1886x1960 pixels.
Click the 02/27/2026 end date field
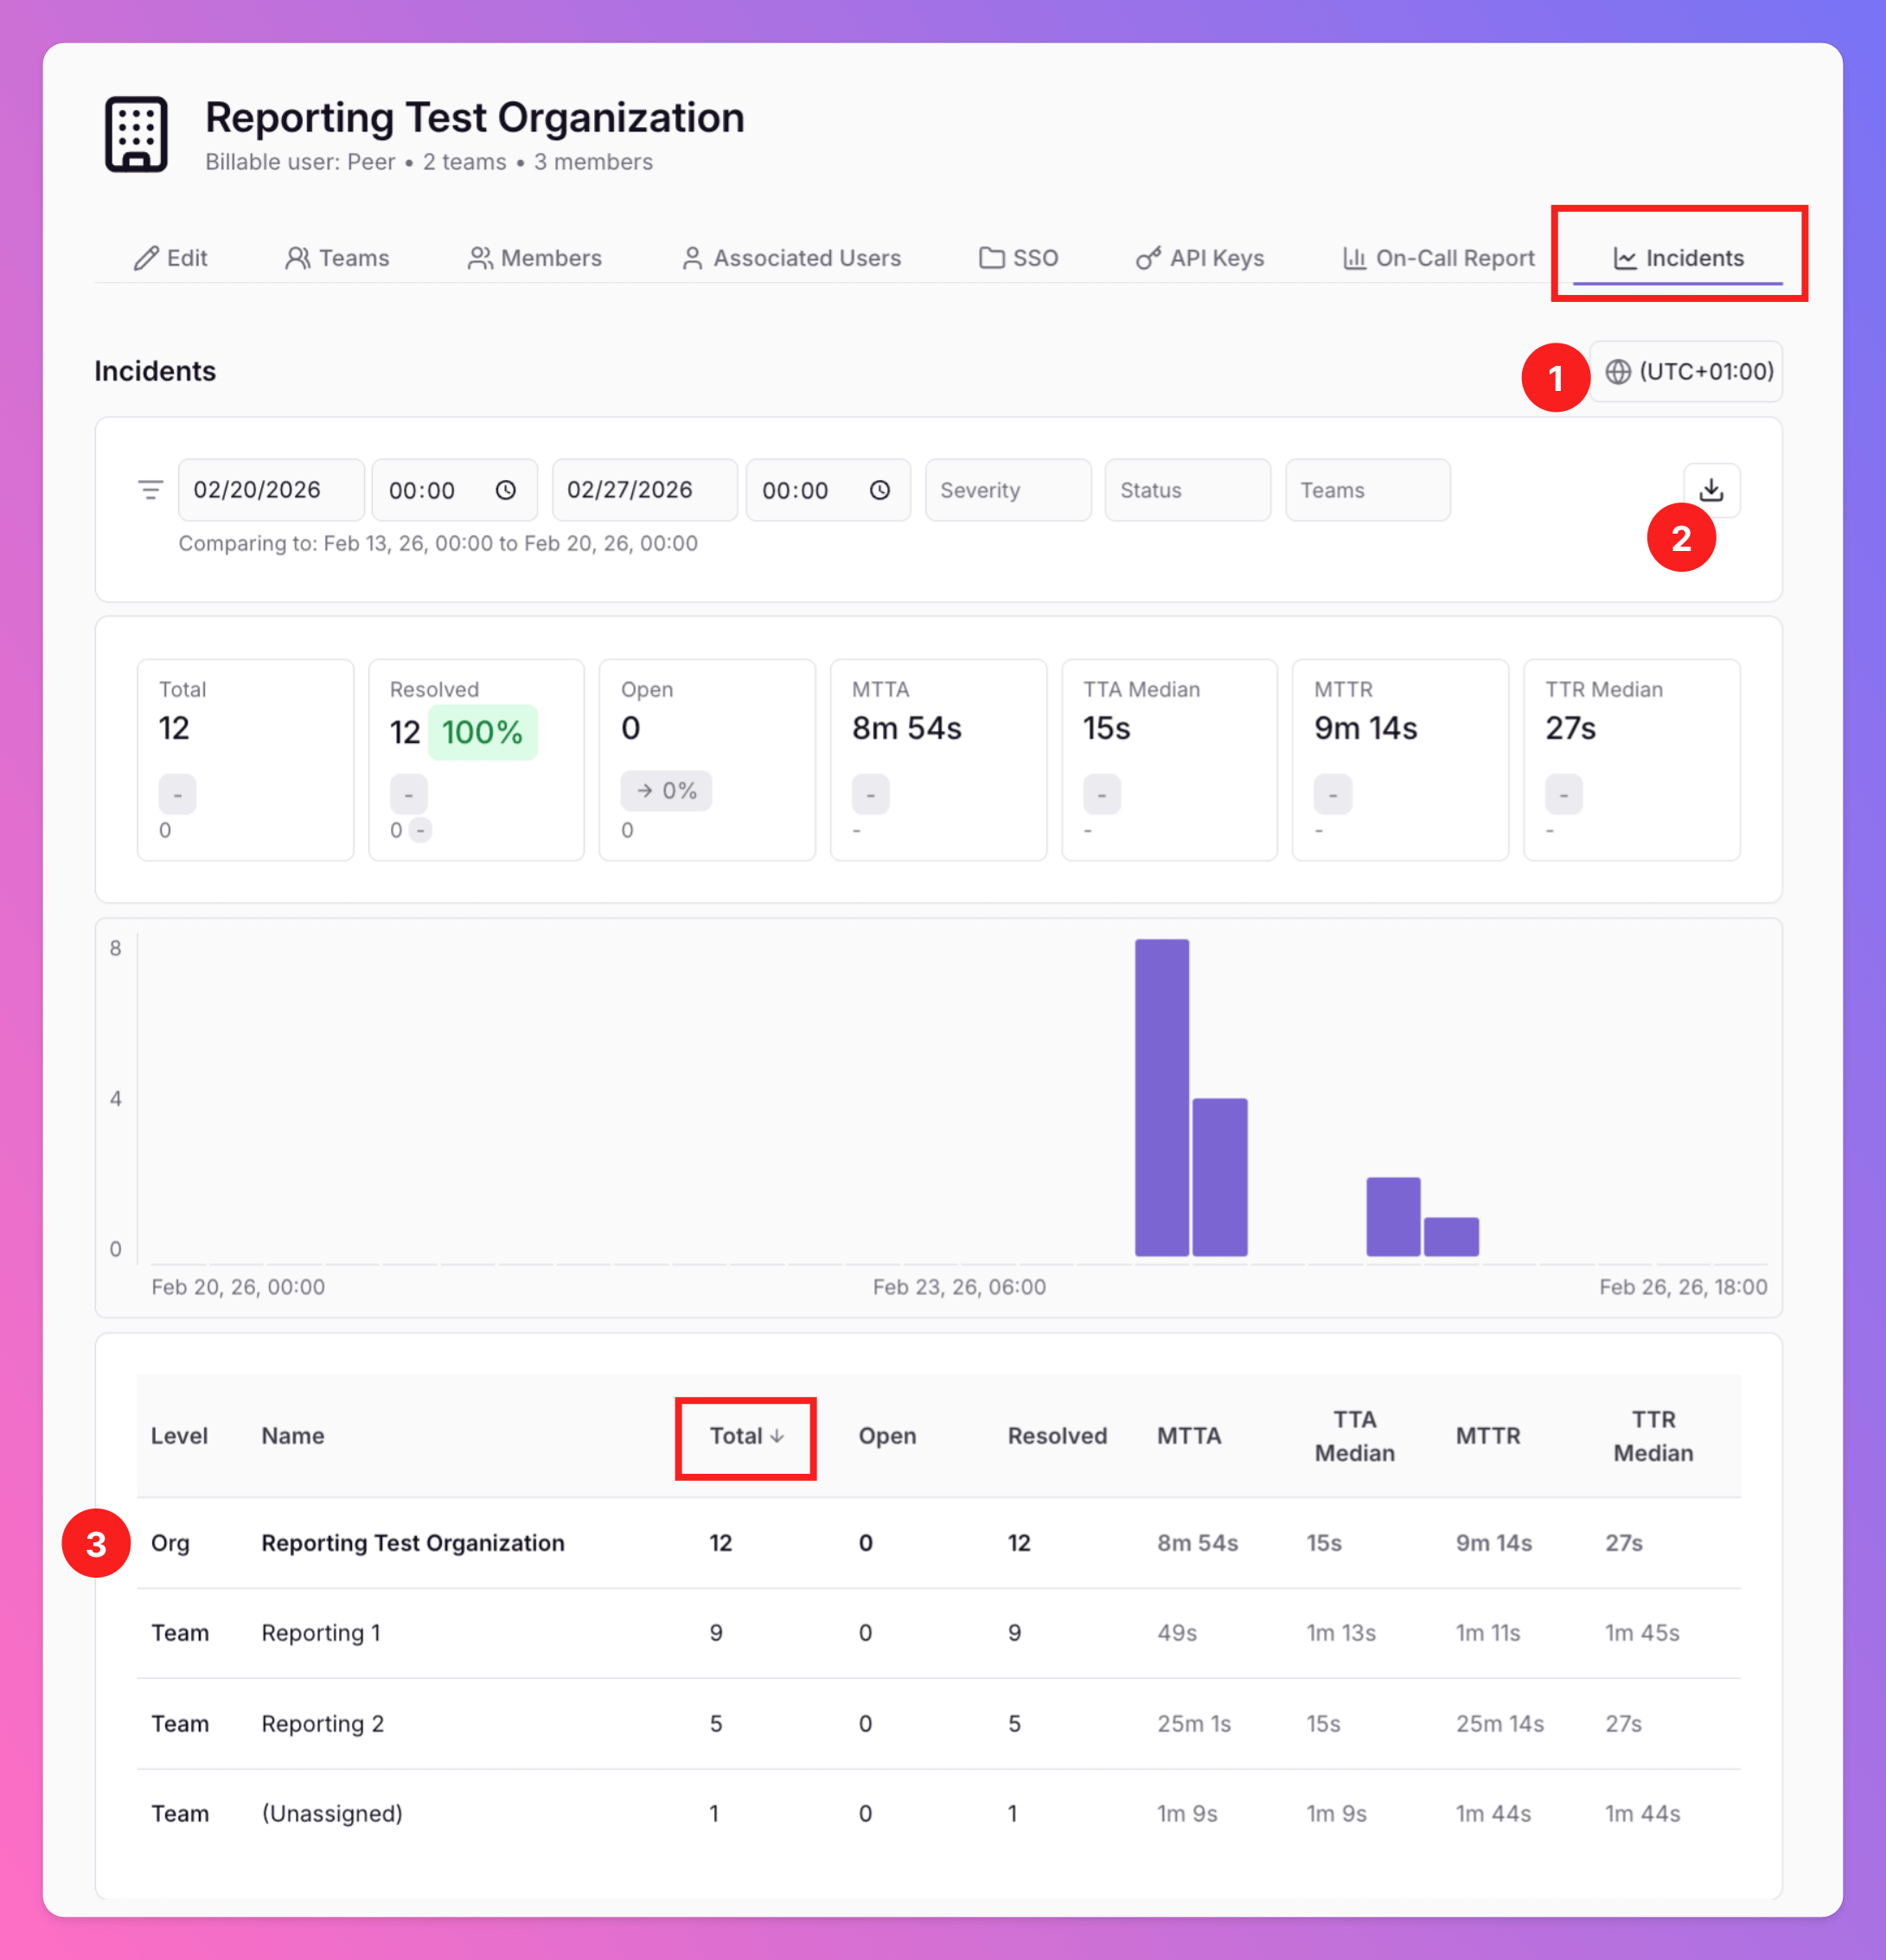643,490
